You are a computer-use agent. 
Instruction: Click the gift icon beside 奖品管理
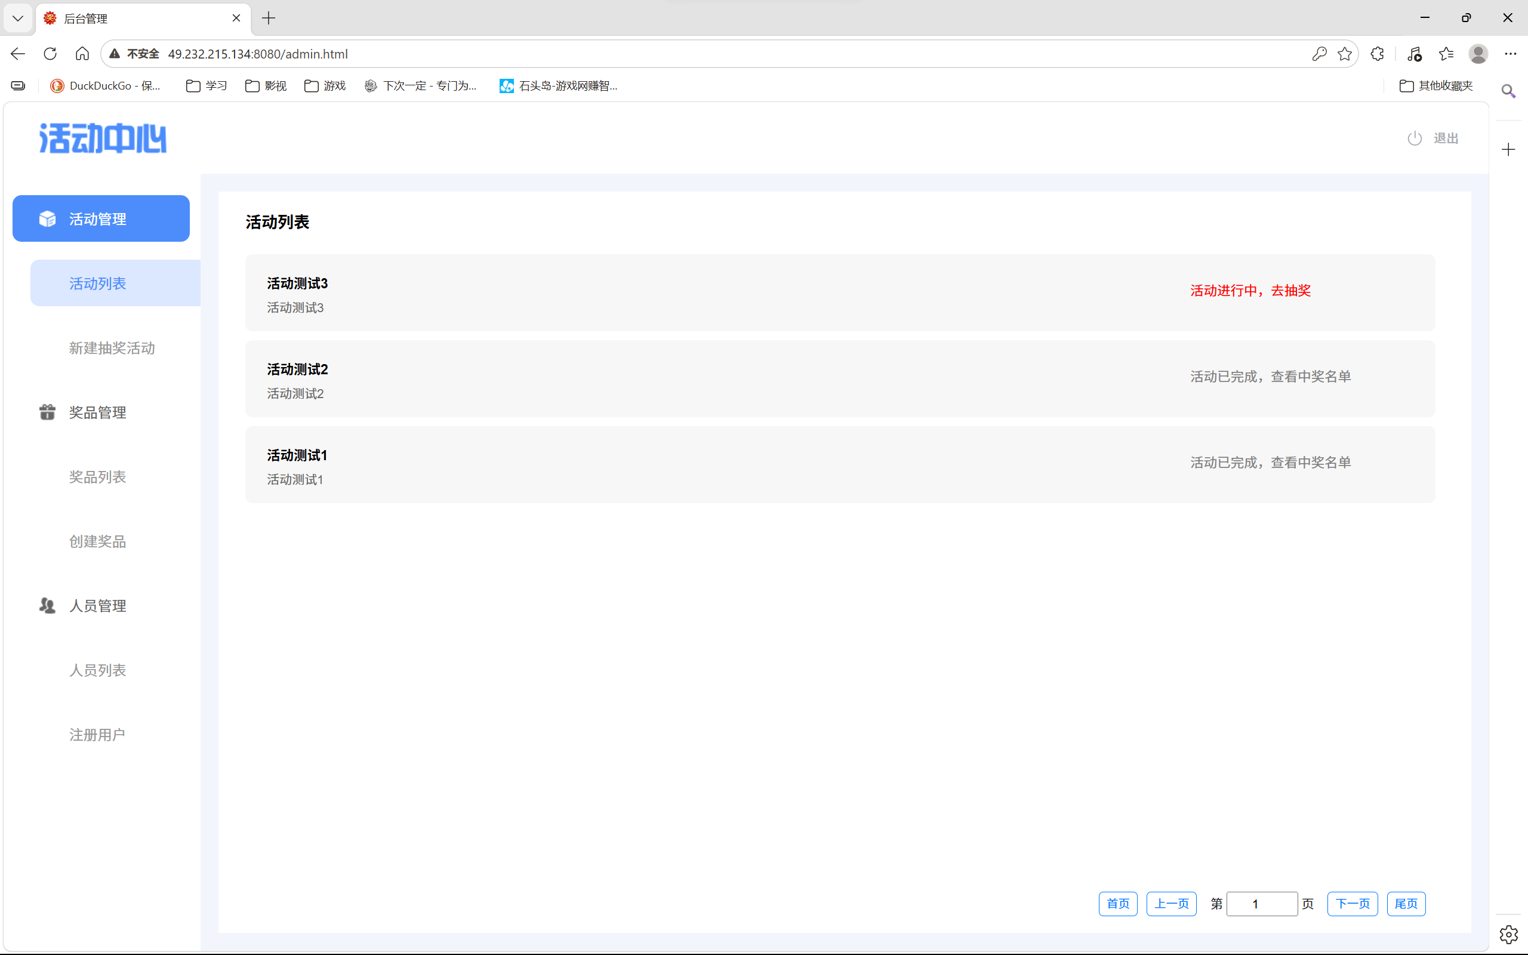tap(47, 412)
